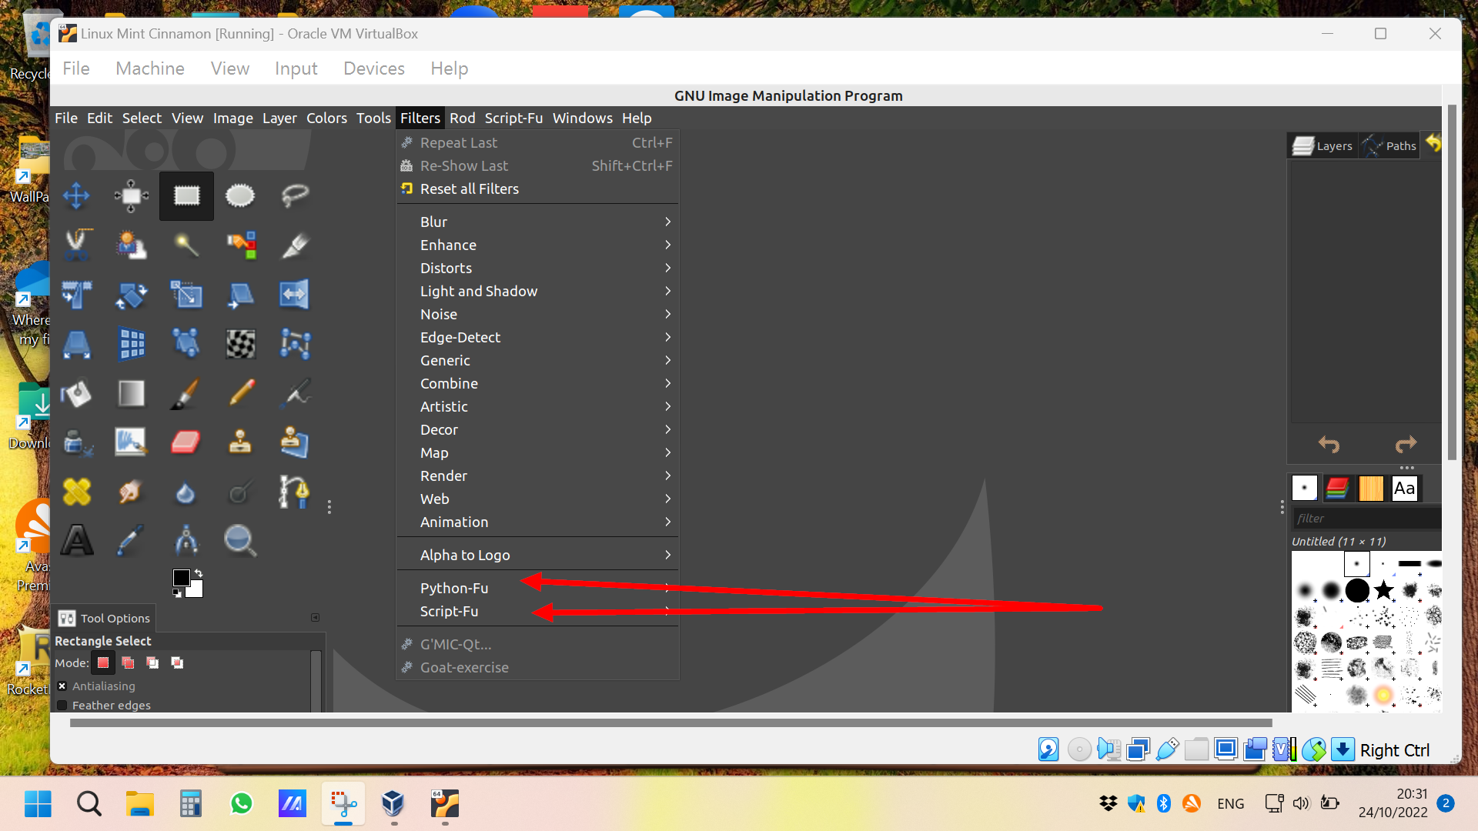Screen dimensions: 1478x831
Task: Select the Alignment tool
Action: coord(132,196)
